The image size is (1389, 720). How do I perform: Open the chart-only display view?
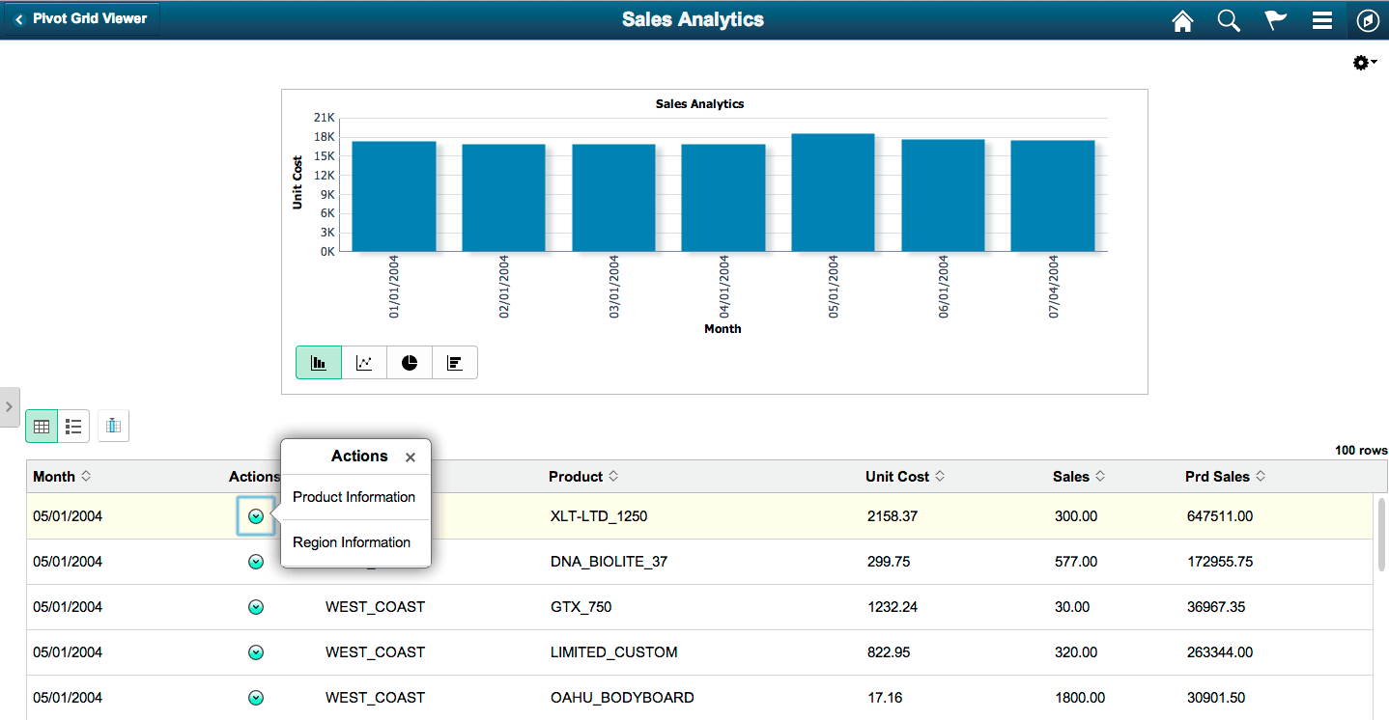(113, 425)
